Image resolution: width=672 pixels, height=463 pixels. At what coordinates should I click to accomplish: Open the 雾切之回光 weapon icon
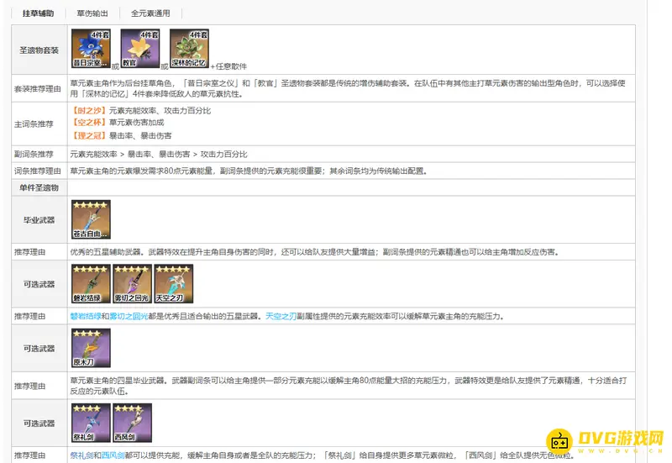click(x=132, y=284)
